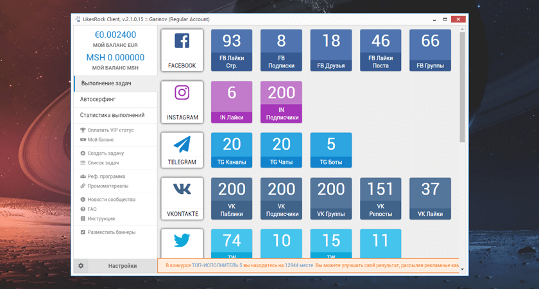Open the VK Лайки tile with 37

pyautogui.click(x=430, y=198)
